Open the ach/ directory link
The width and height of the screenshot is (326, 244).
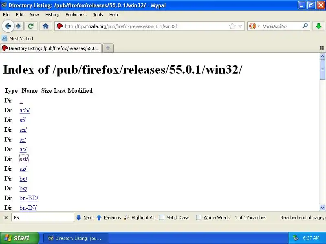24,110
